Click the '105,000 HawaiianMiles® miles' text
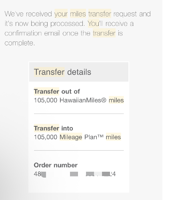This screenshot has height=200, width=172. point(79,100)
